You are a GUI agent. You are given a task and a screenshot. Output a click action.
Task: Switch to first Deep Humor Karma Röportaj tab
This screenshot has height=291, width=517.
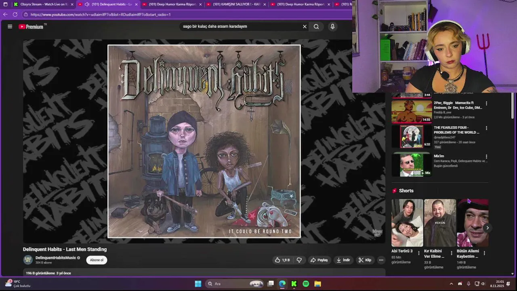tap(172, 4)
